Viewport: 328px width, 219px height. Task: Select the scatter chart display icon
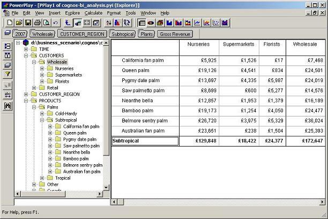coord(215,23)
